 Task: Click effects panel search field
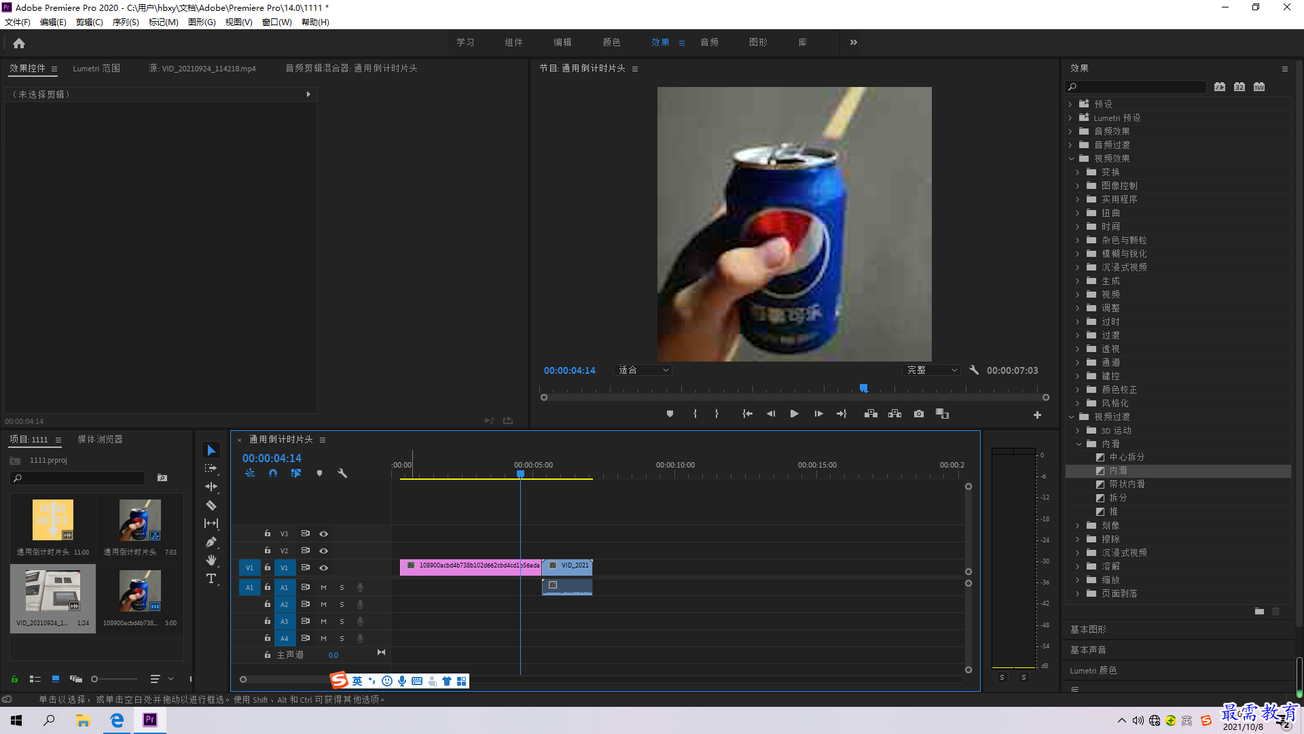pos(1136,86)
